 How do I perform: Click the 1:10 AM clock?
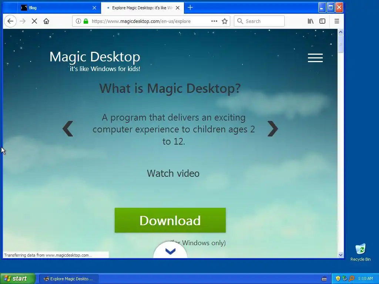coord(365,279)
